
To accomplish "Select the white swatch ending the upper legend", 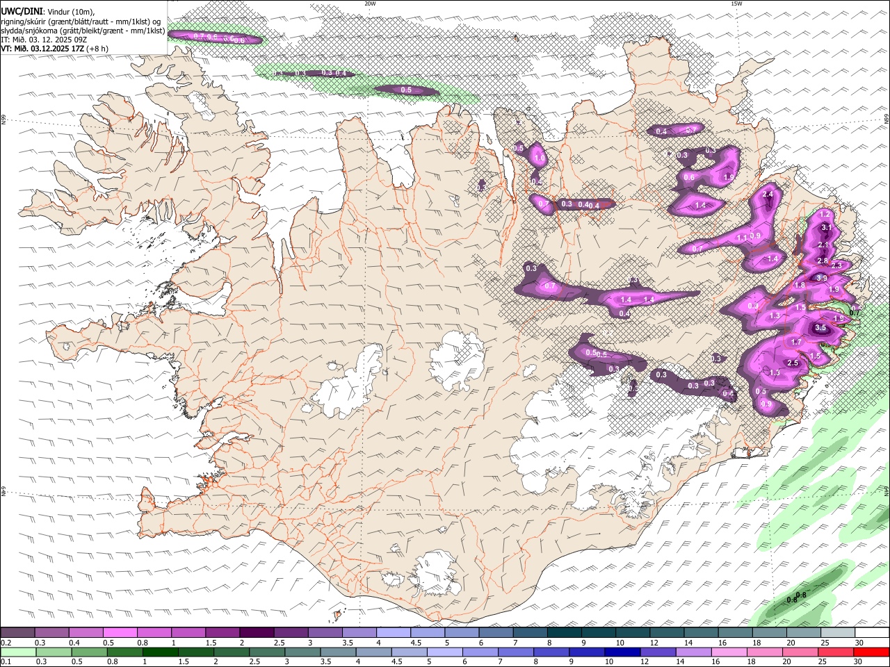I will [872, 633].
